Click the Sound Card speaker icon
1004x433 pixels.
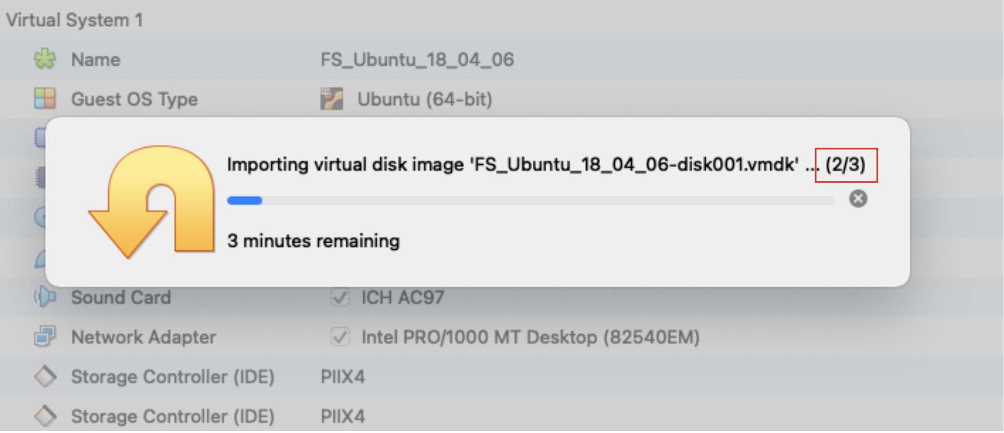pos(45,297)
